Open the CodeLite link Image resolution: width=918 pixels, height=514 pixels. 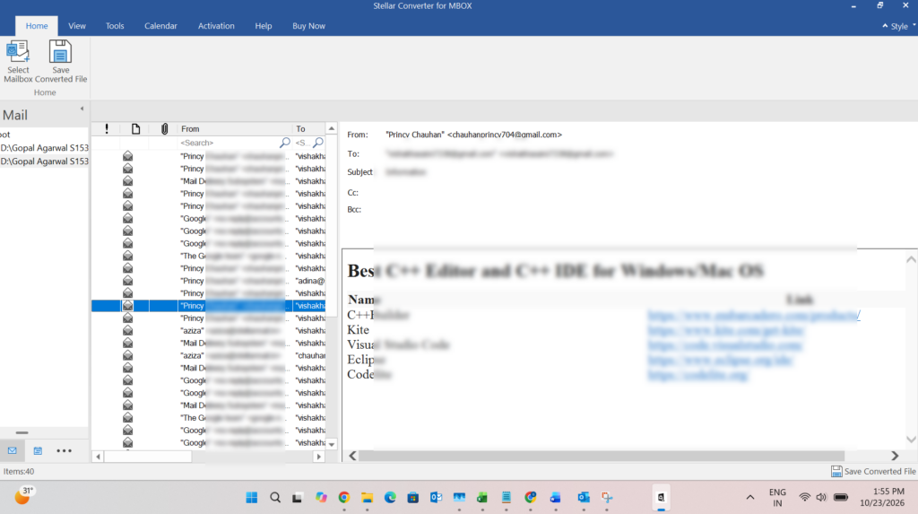pyautogui.click(x=697, y=375)
